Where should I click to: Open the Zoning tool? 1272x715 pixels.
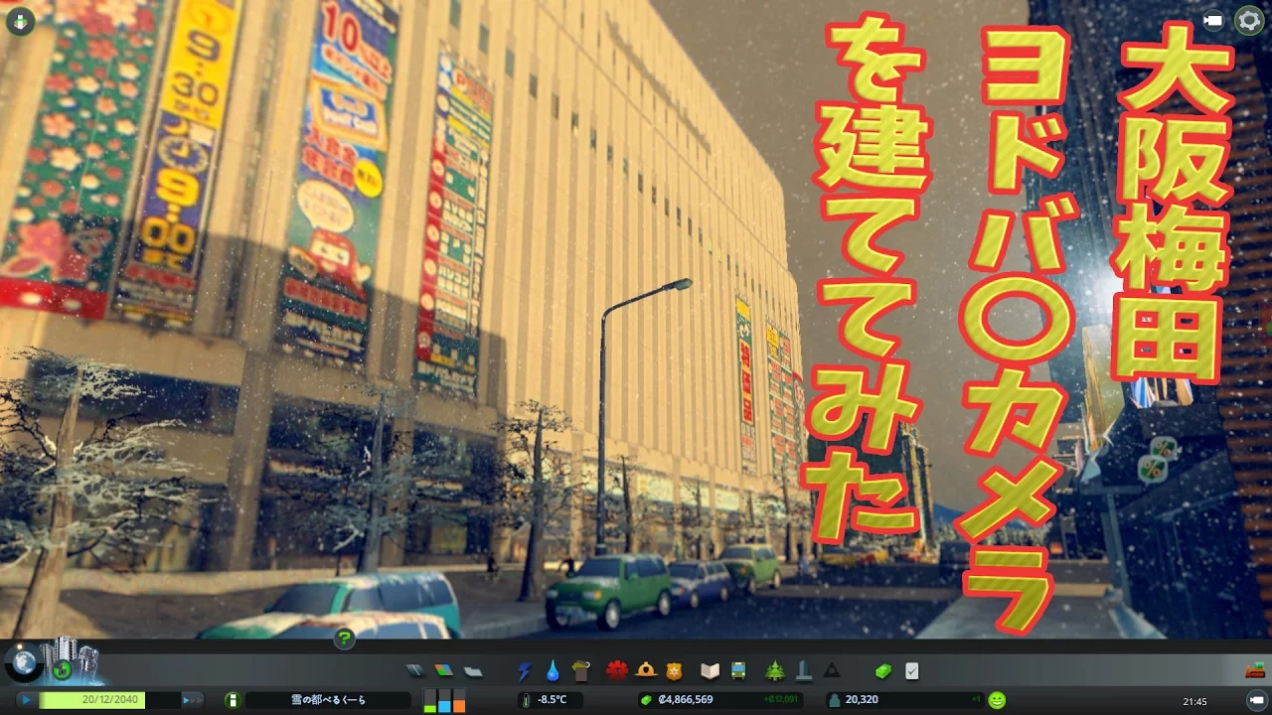pos(443,670)
